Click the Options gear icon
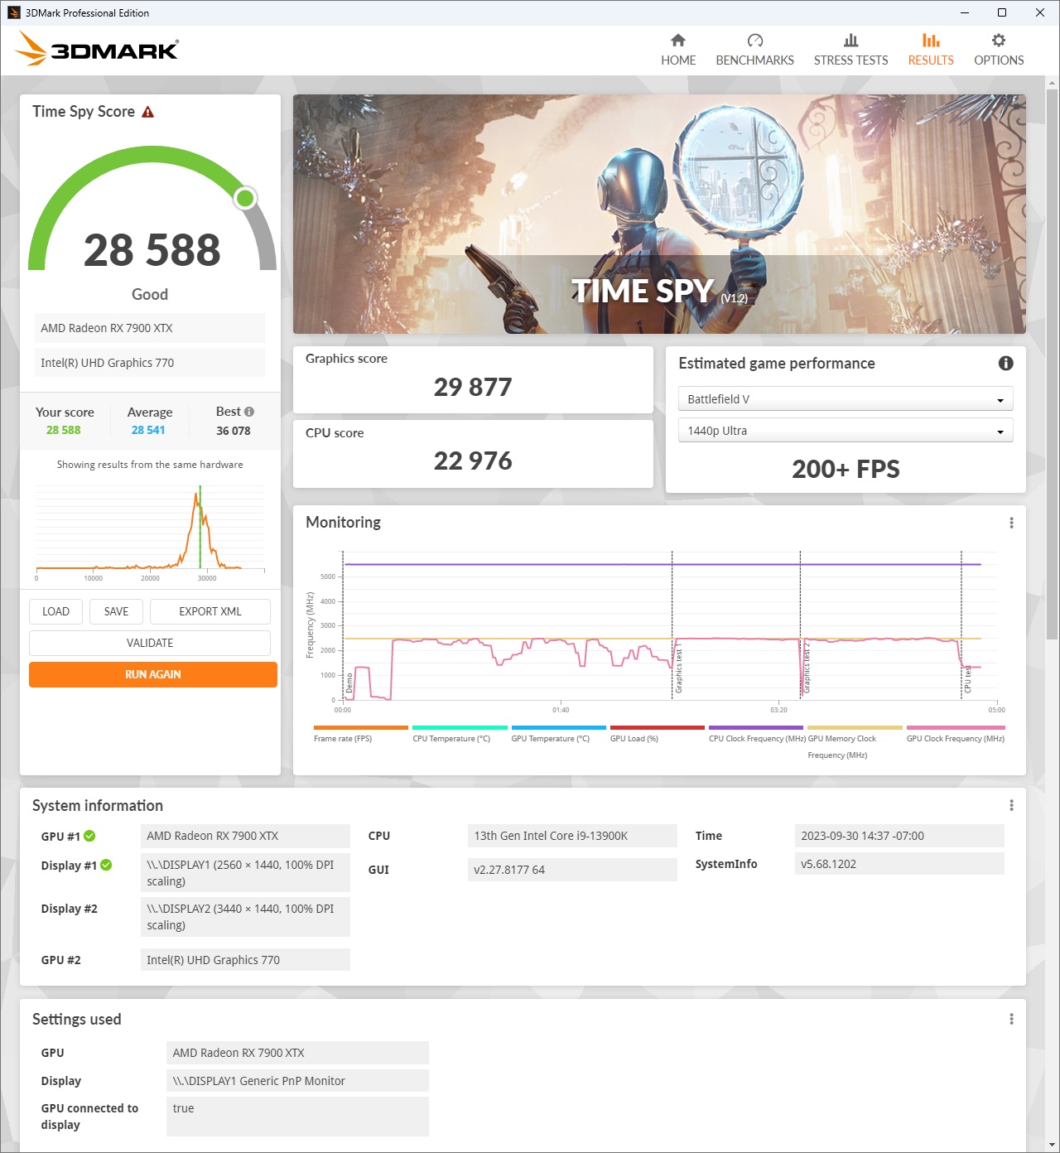 [999, 40]
